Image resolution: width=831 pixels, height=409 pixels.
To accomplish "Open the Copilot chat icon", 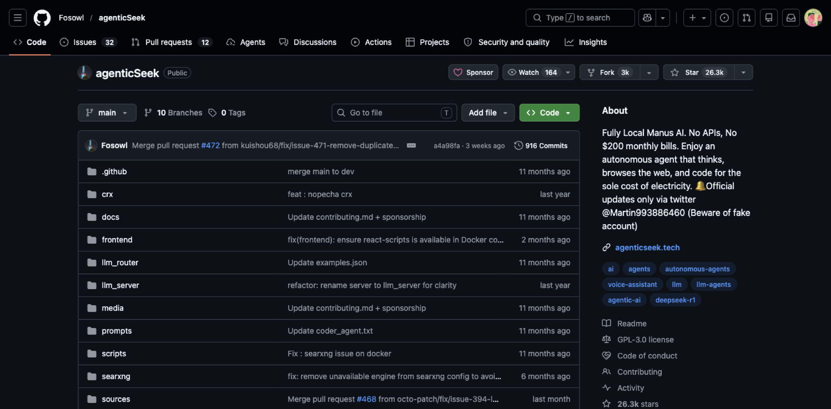I will click(x=647, y=18).
